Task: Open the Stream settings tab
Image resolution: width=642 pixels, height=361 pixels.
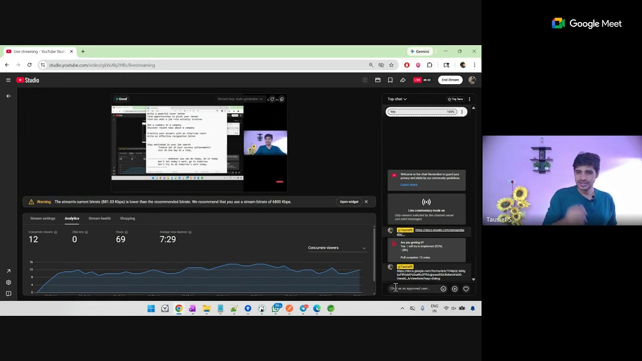Action: point(43,218)
